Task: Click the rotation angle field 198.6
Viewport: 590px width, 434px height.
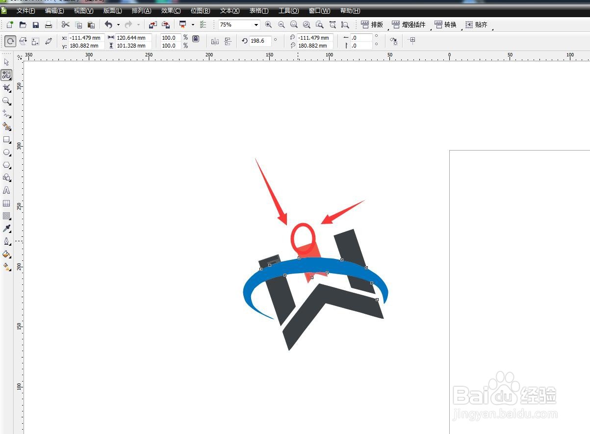Action: click(x=259, y=41)
